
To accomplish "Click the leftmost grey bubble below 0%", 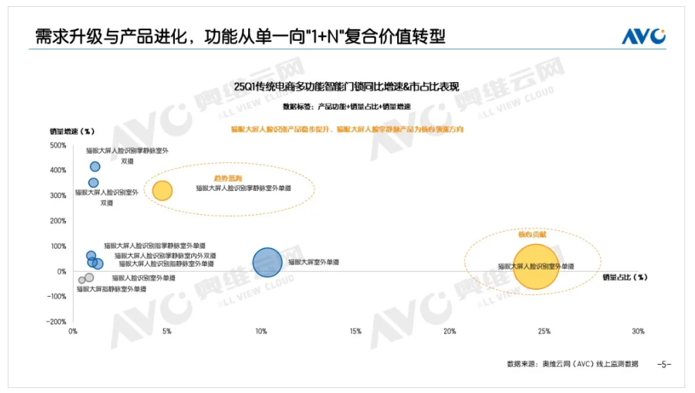I will 82,280.
